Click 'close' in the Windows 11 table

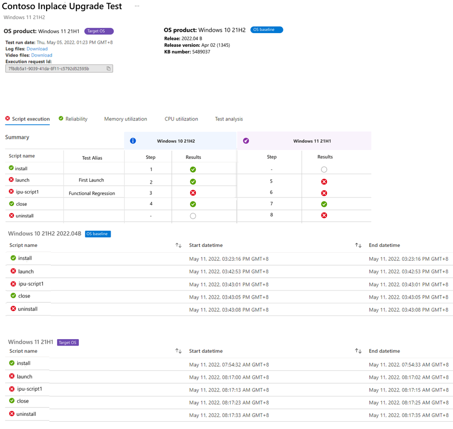(x=23, y=401)
